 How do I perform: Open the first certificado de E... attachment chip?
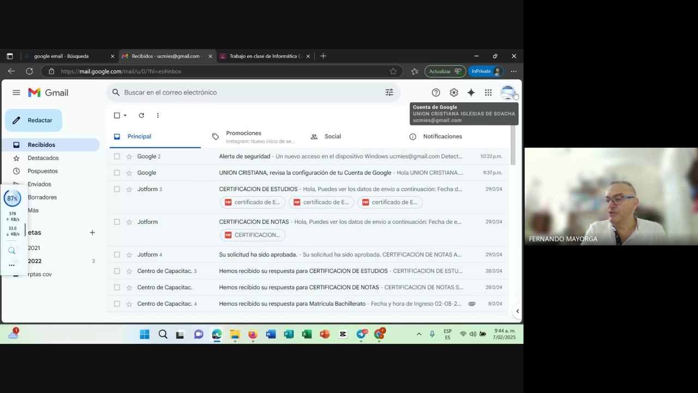point(252,203)
